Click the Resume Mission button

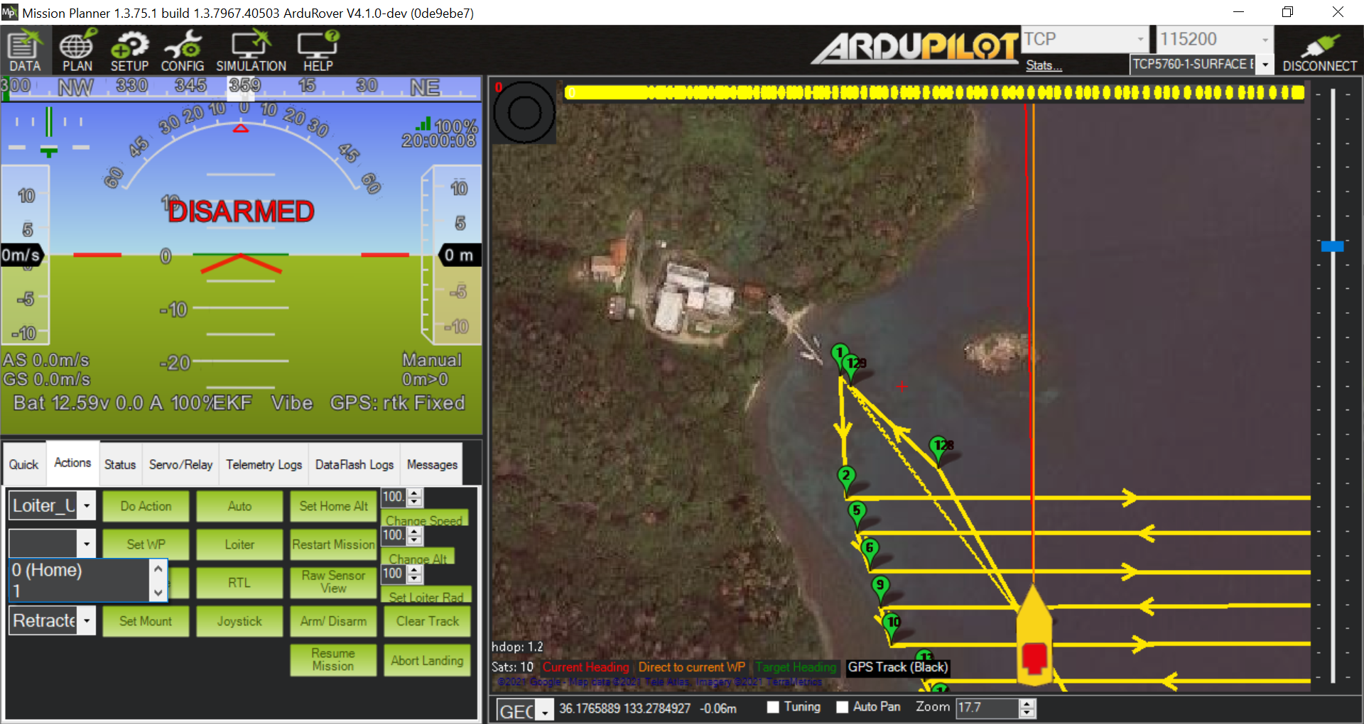[x=333, y=659]
